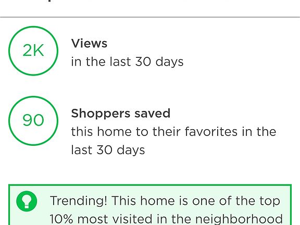Click the horizontal divider line at top

click(150, 17)
